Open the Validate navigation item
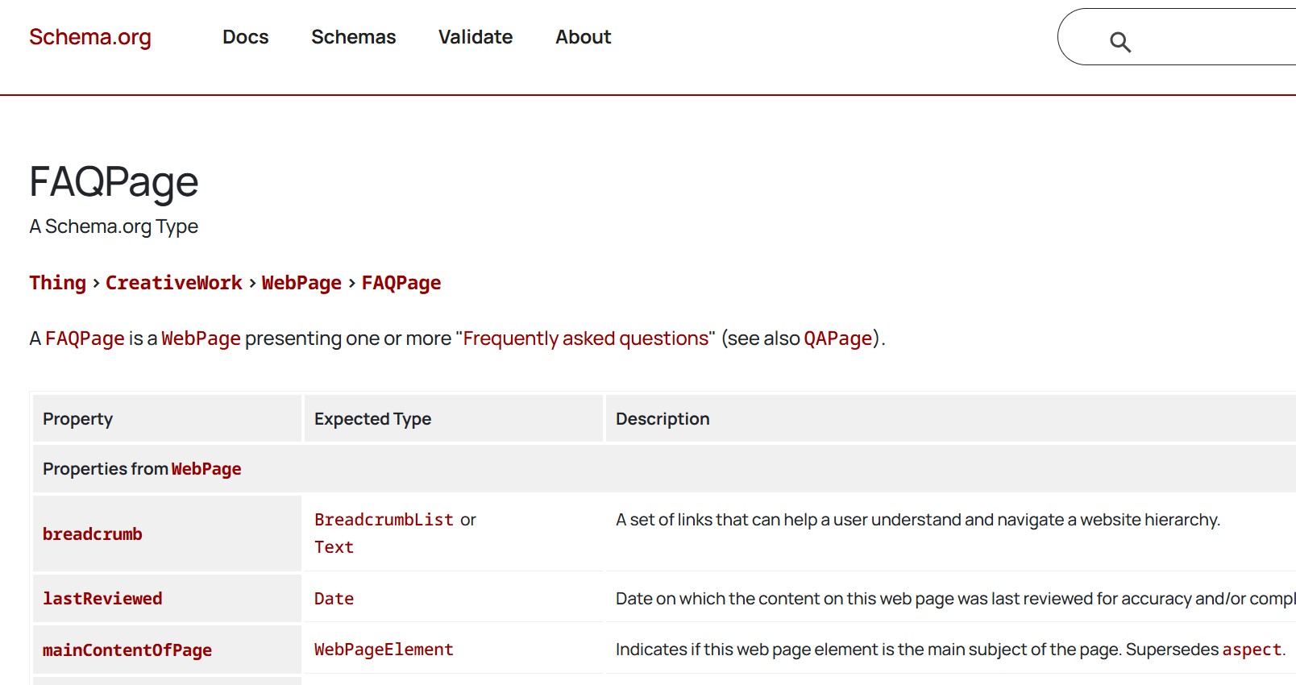Screen dimensions: 1296x685 [475, 37]
